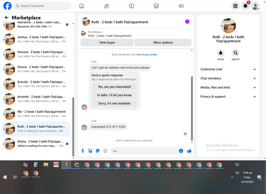Open the taskbar clock showing Friday 24/10/2025

pos(247,177)
